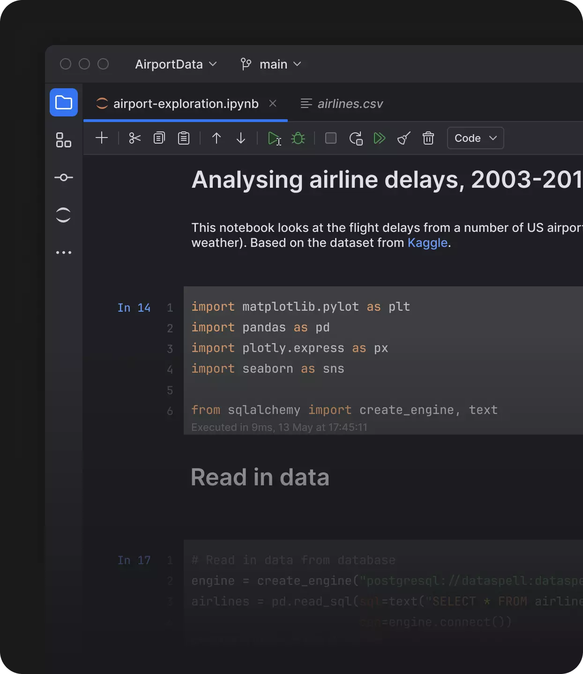This screenshot has height=674, width=583.
Task: Open the Project tool window
Action: [x=63, y=102]
